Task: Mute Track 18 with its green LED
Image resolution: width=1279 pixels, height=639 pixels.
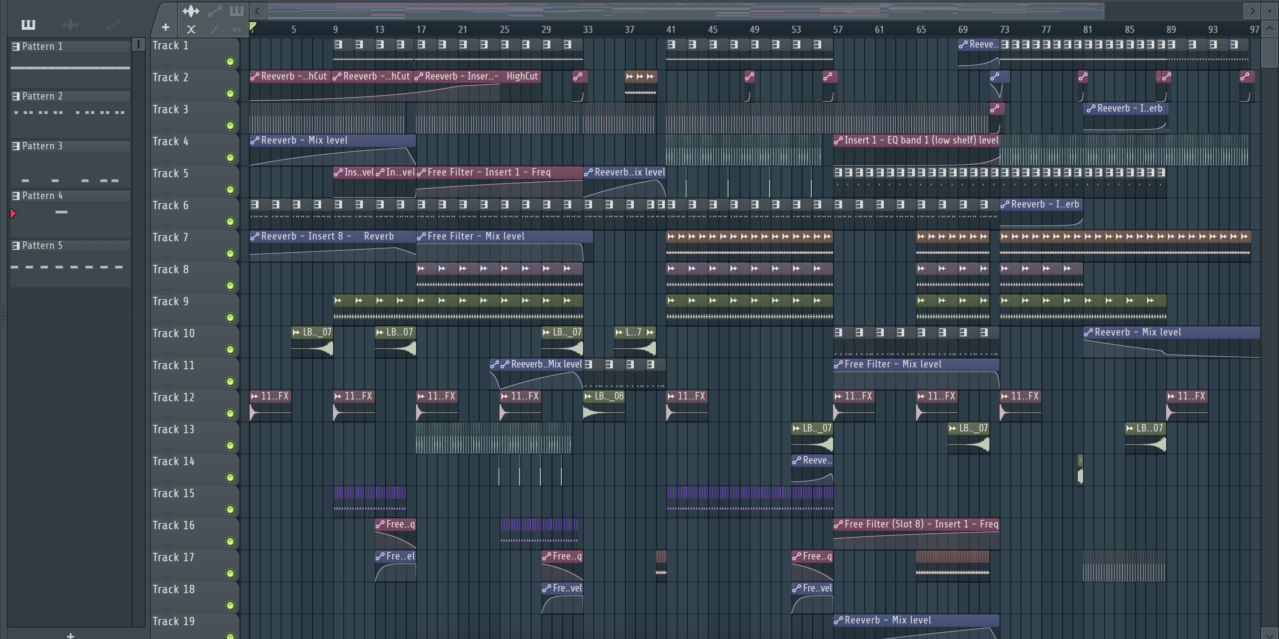Action: (230, 605)
